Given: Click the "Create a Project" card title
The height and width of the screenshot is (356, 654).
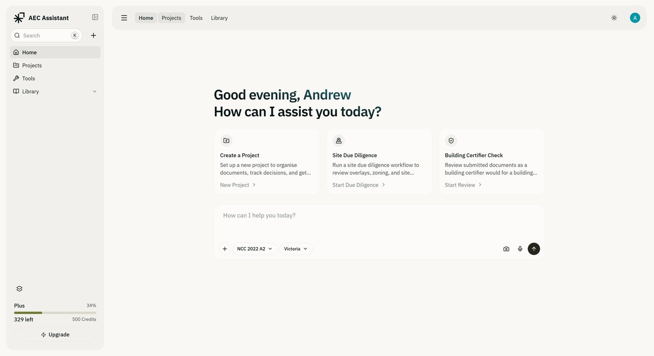Looking at the screenshot, I should pyautogui.click(x=240, y=155).
